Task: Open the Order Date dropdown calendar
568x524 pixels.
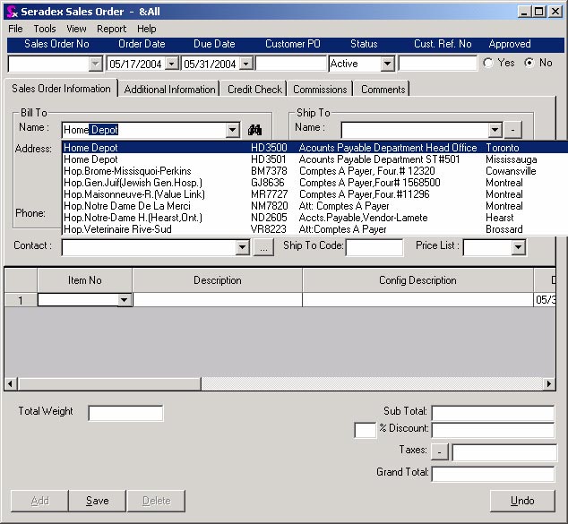Action: click(x=170, y=64)
